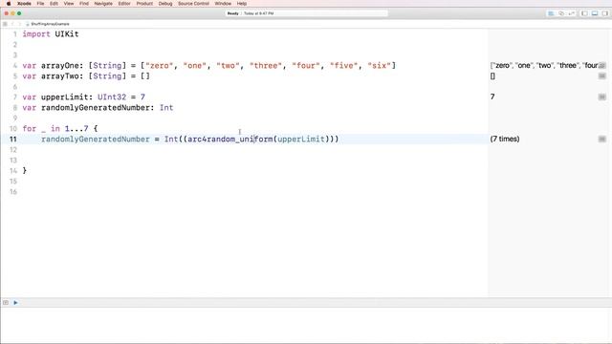Image resolution: width=612 pixels, height=344 pixels.
Task: Select the Version editor button
Action: tap(572, 13)
